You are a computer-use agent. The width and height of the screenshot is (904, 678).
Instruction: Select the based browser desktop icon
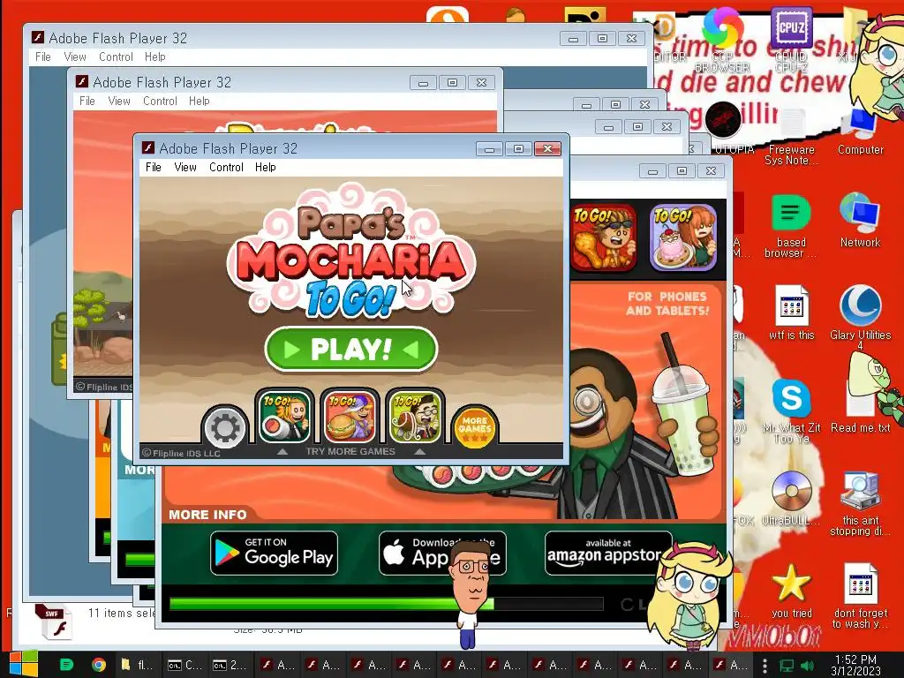[791, 226]
